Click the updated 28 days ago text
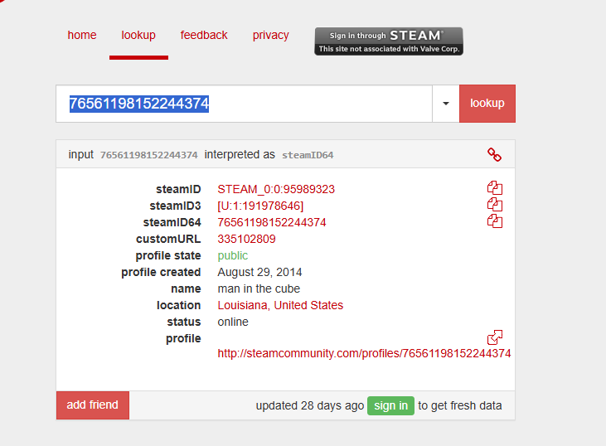 click(x=310, y=406)
